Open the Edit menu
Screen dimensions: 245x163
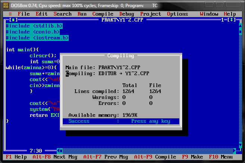pyautogui.click(x=41, y=14)
